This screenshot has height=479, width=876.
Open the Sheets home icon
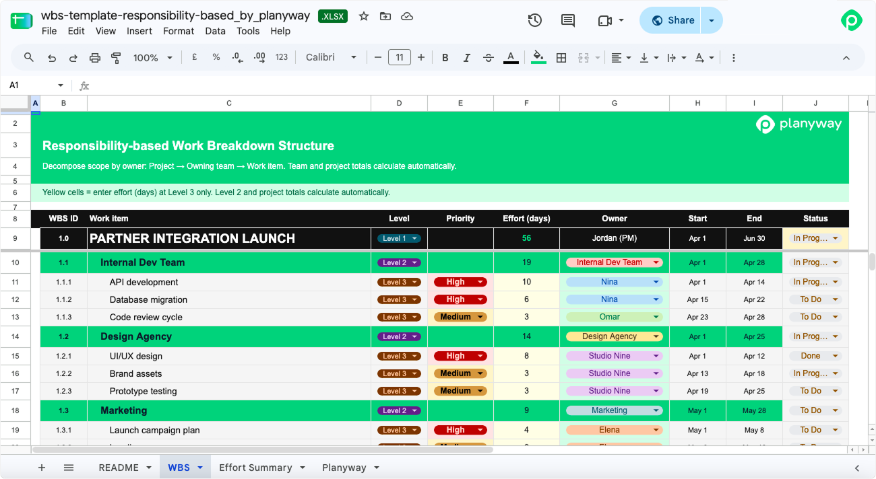coord(22,20)
